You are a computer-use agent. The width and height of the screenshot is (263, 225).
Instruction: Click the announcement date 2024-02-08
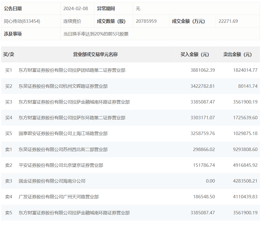76,8
